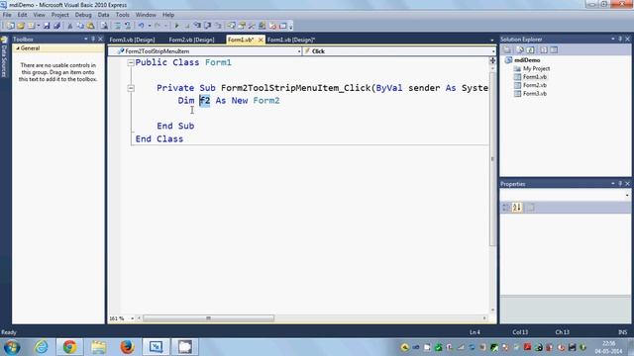Click the Step Into toolbar icon

coord(197,26)
